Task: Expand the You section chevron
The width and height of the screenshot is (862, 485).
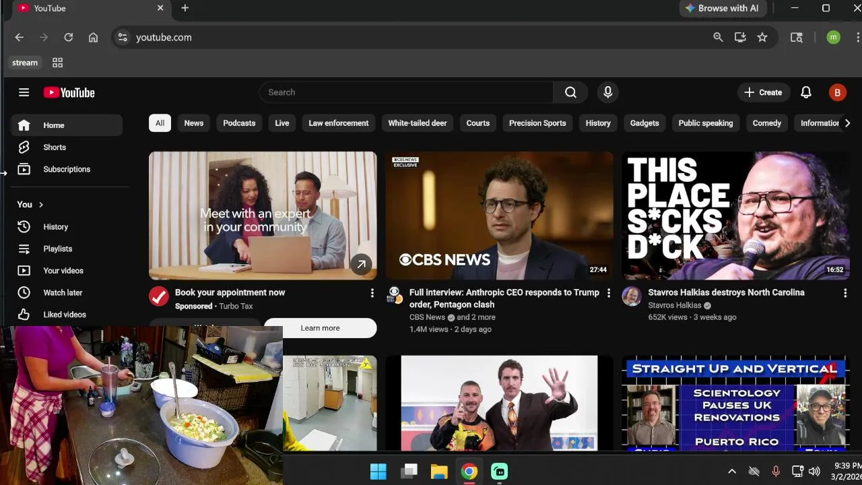Action: (x=41, y=205)
